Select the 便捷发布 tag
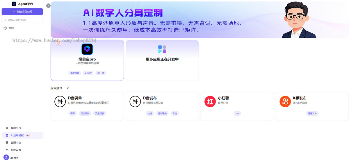 click(x=312, y=113)
